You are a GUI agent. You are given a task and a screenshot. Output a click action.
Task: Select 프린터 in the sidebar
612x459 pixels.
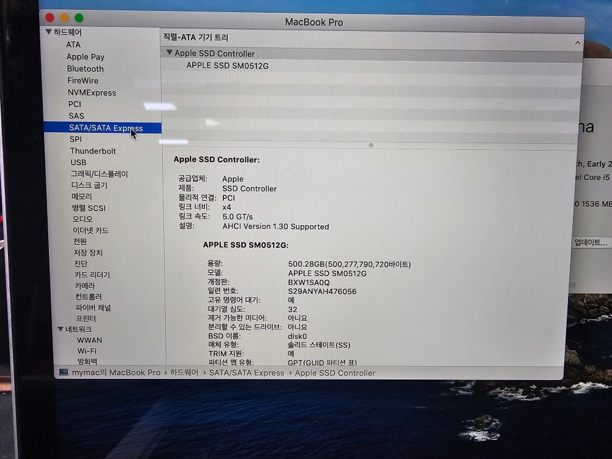86,318
